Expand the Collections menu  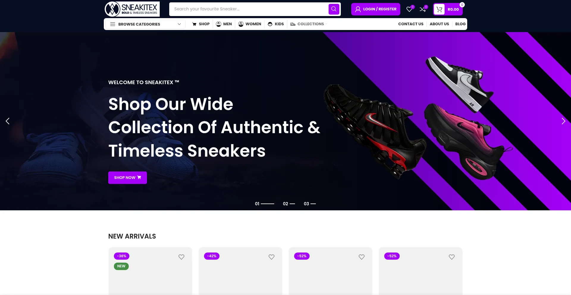point(309,24)
